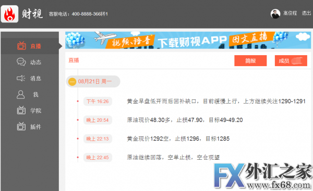Open the 我 sidebar label
This screenshot has height=191, width=313.
[x=35, y=95]
